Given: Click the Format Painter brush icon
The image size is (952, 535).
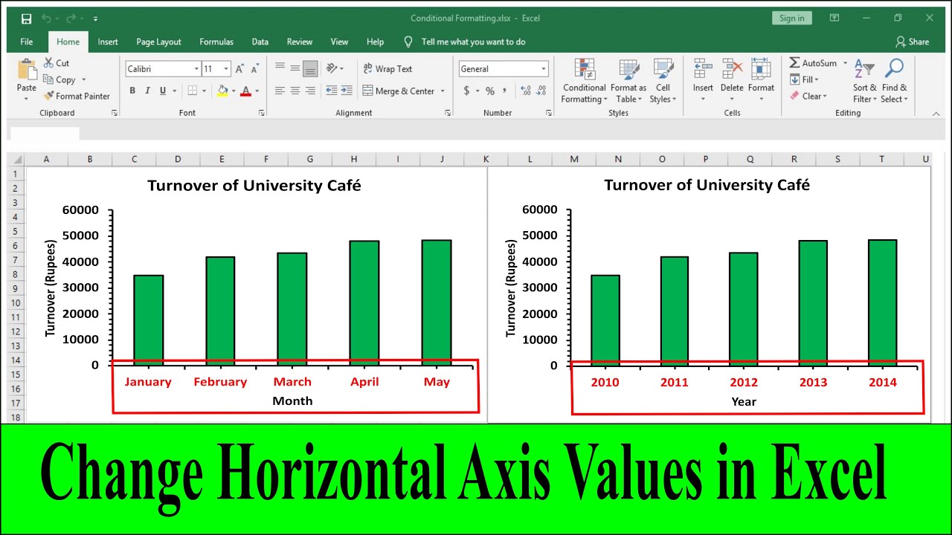Looking at the screenshot, I should point(49,96).
